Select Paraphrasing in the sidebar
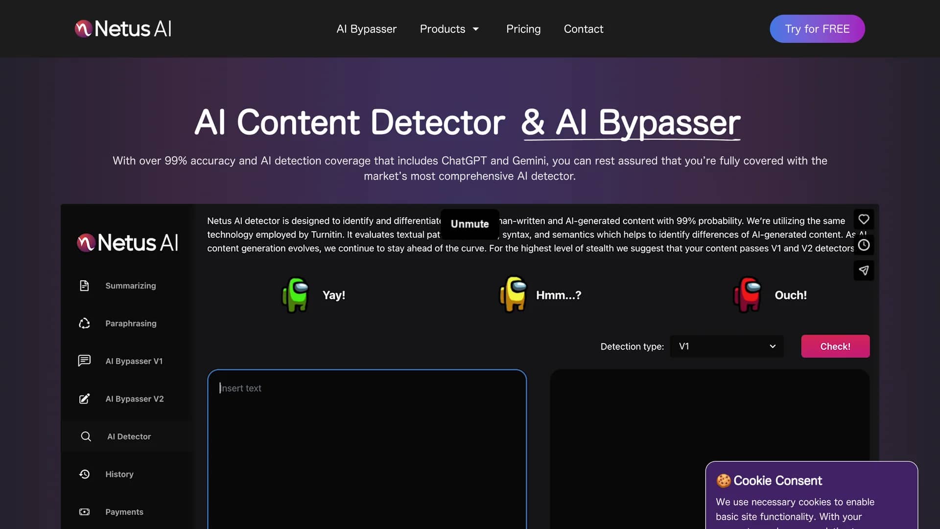Viewport: 940px width, 529px height. [x=131, y=323]
